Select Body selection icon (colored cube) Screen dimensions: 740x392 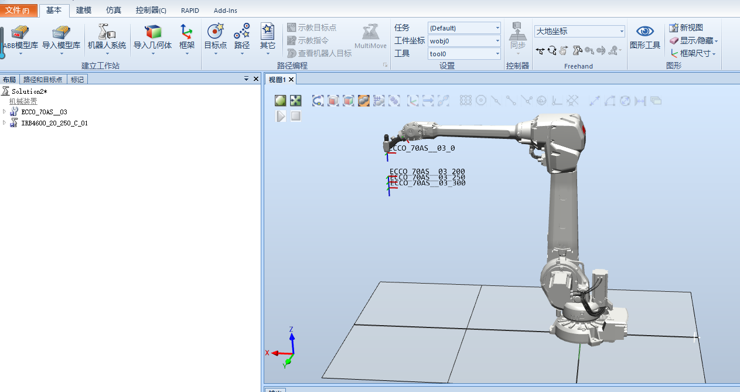pyautogui.click(x=349, y=101)
